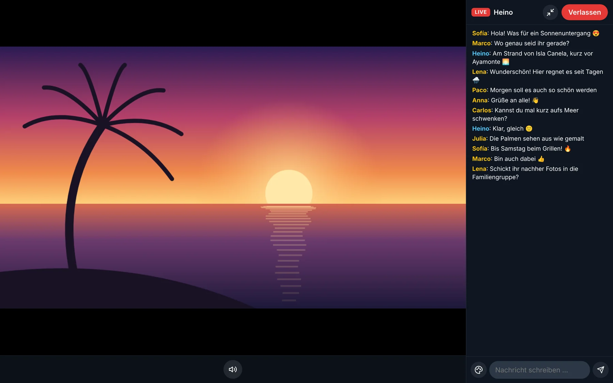This screenshot has width=613, height=383.
Task: Select Marco's message 'Bin auch dabei'
Action: [x=508, y=159]
